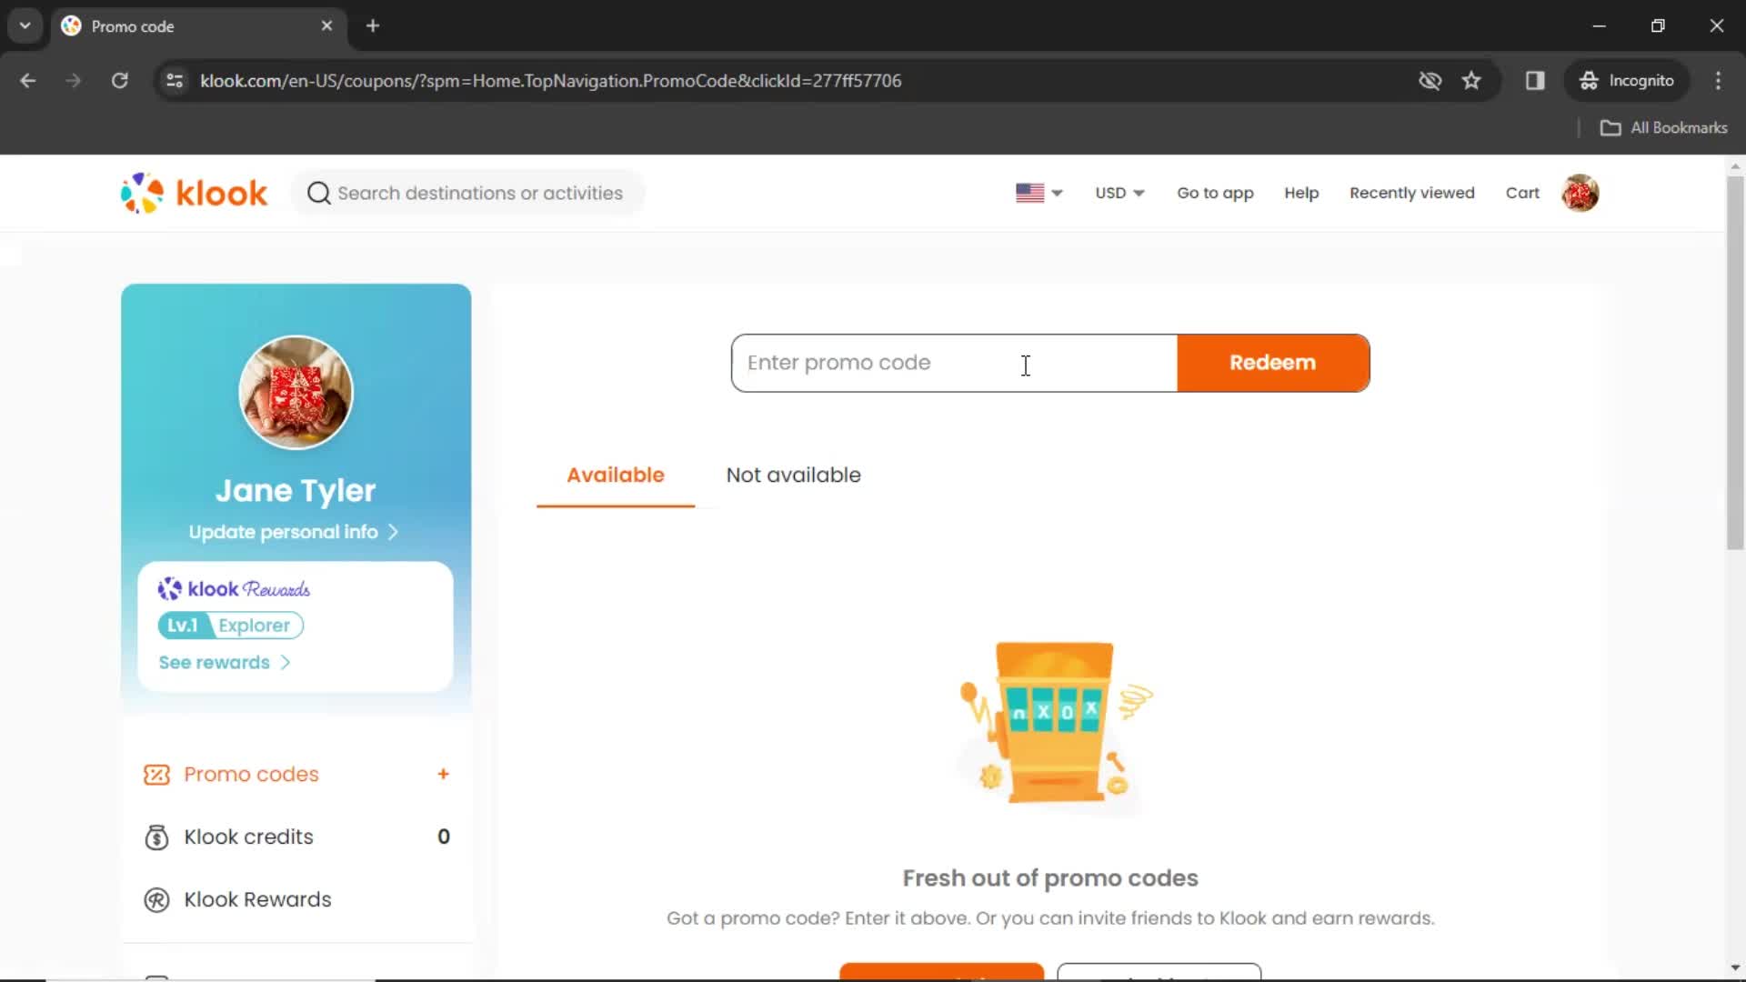This screenshot has width=1746, height=982.
Task: Open a new browser tab
Action: point(373,25)
